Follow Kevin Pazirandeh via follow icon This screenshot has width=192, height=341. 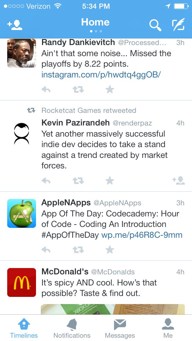pyautogui.click(x=178, y=180)
